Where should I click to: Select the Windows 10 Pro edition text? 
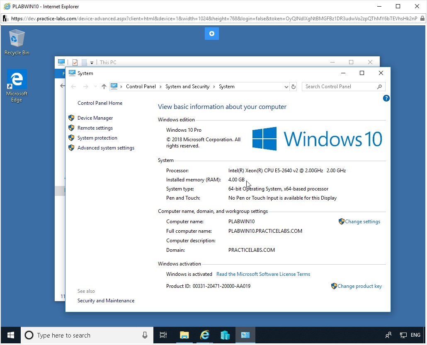click(x=184, y=130)
